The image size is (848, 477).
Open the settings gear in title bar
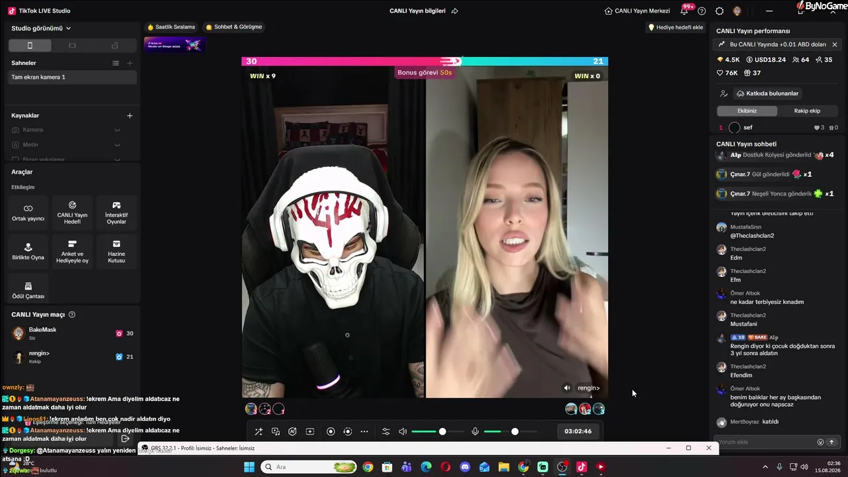point(719,11)
